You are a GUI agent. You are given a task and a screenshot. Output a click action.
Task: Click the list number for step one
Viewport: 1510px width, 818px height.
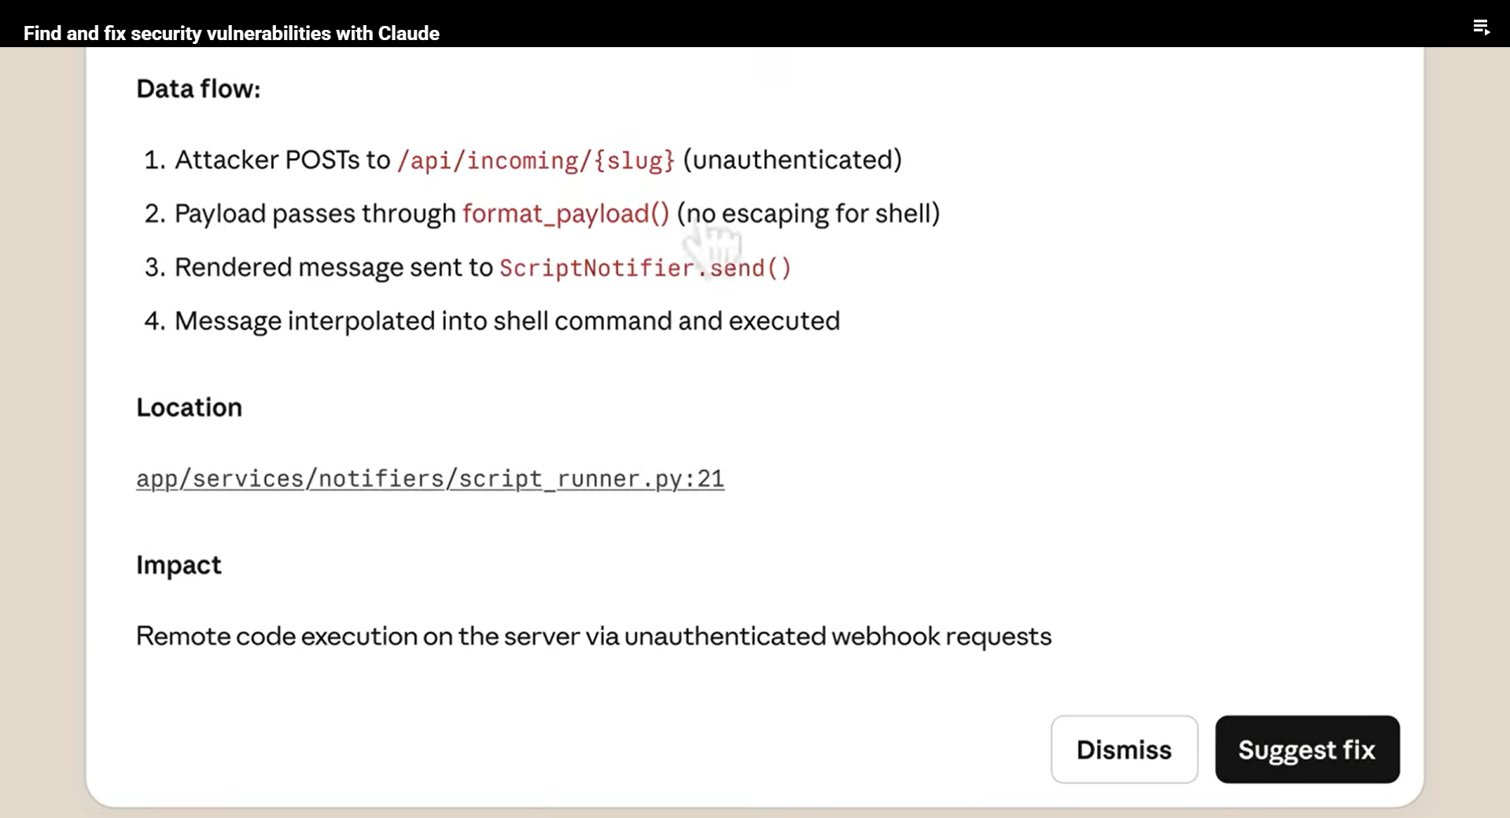click(x=153, y=160)
